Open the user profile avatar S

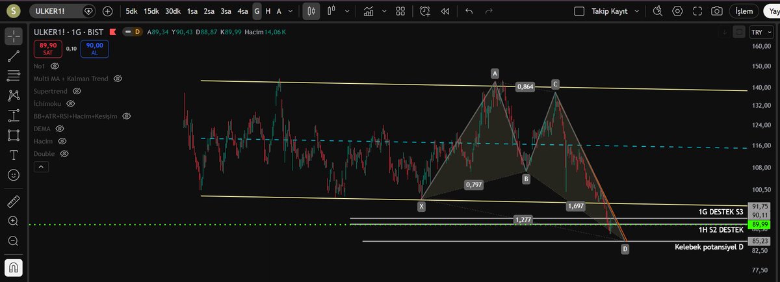(x=14, y=11)
